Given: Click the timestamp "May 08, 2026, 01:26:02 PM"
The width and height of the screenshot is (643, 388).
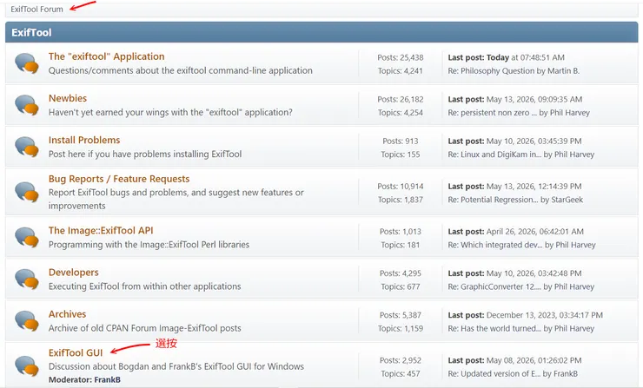Looking at the screenshot, I should click(534, 360).
